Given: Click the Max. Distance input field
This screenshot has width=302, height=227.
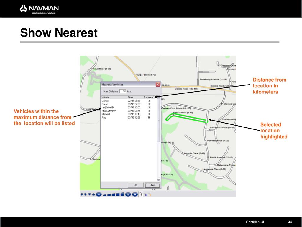Looking at the screenshot, I should coord(123,91).
